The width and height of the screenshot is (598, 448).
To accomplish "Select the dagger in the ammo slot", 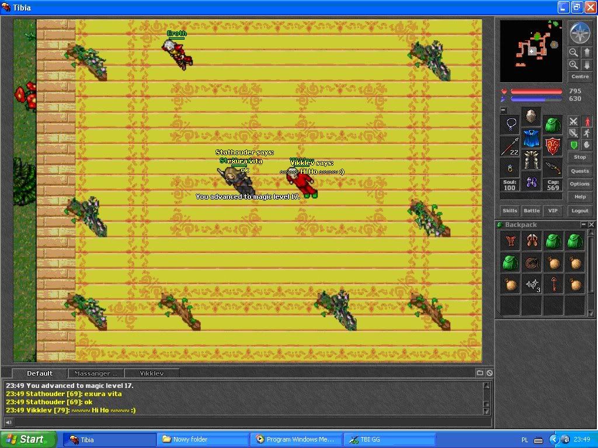I will (x=552, y=168).
